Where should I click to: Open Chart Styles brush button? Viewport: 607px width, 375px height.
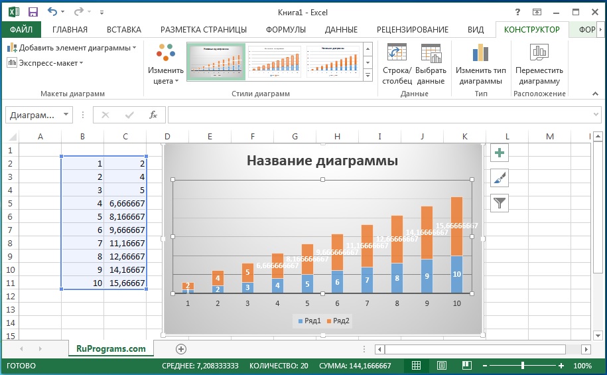click(x=500, y=178)
